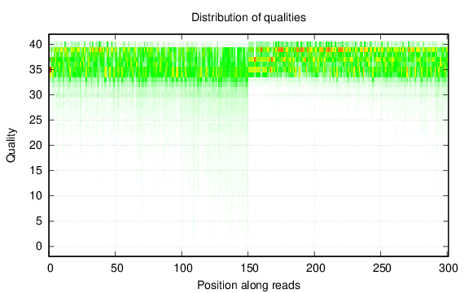Click the 'Position along reads' x-axis label
The image size is (469, 293).
(x=248, y=285)
